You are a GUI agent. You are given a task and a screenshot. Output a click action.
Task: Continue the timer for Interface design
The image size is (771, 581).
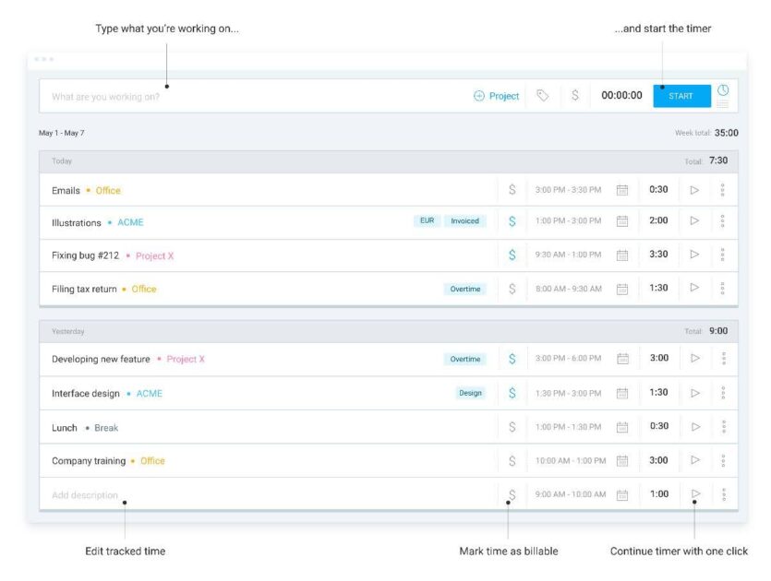click(694, 392)
